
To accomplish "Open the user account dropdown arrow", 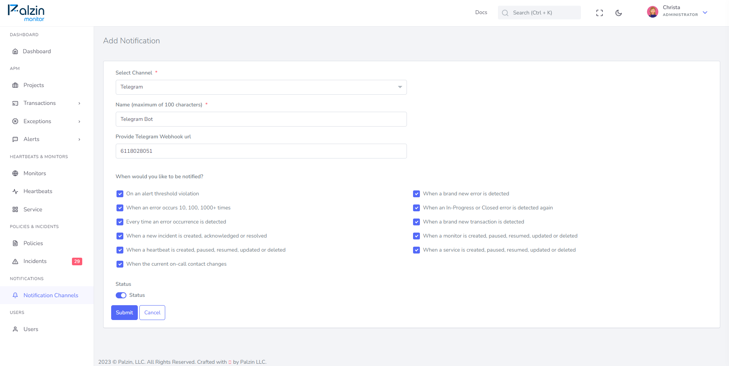I will tap(705, 13).
